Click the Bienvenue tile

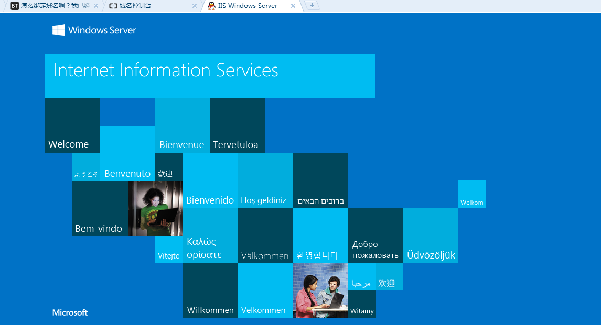[183, 126]
